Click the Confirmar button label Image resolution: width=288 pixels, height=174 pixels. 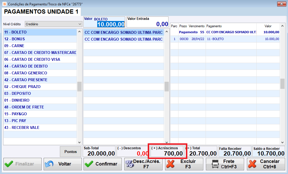(x=106, y=164)
